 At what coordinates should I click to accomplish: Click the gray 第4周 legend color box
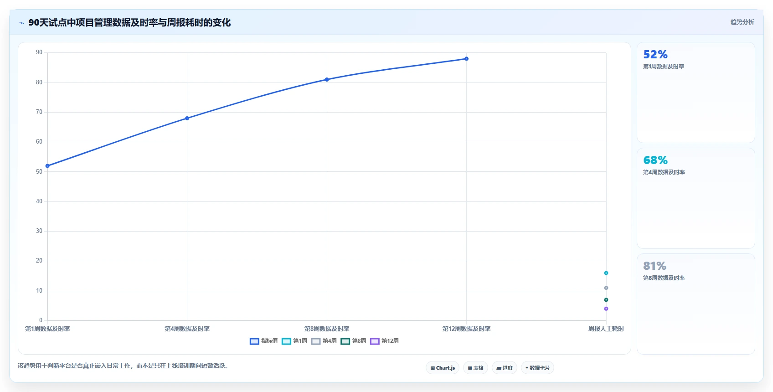(x=316, y=341)
